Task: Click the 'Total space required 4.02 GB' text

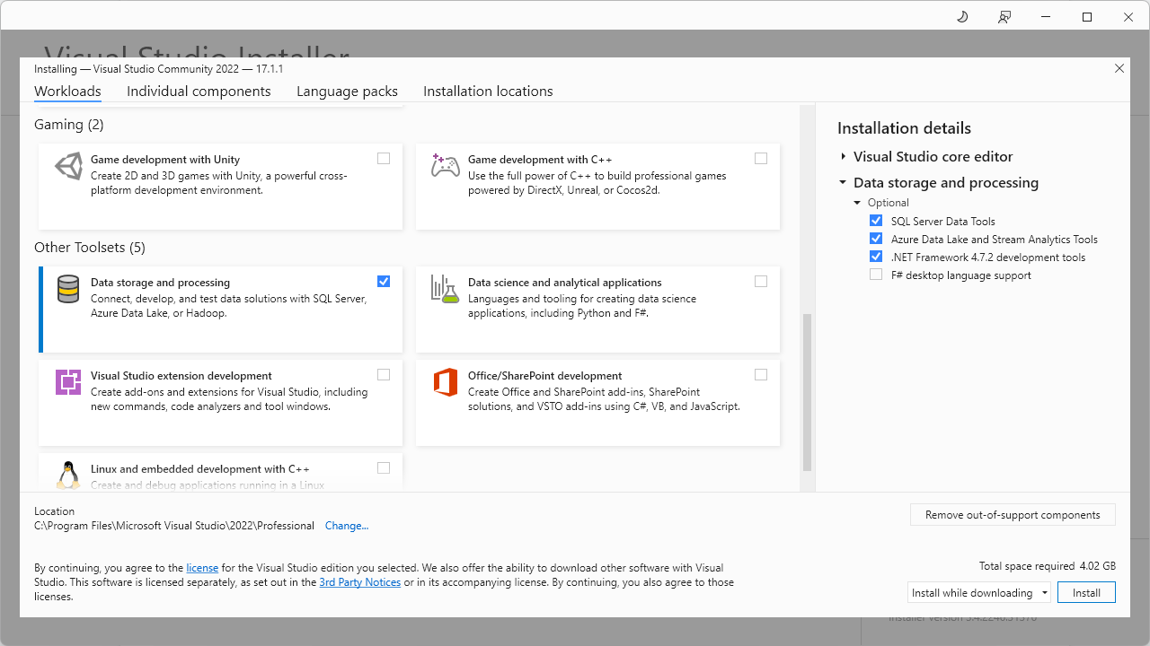Action: pos(1048,566)
